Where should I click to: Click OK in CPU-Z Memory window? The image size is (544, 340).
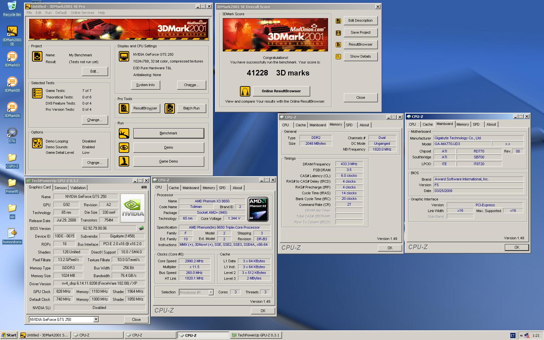click(390, 248)
